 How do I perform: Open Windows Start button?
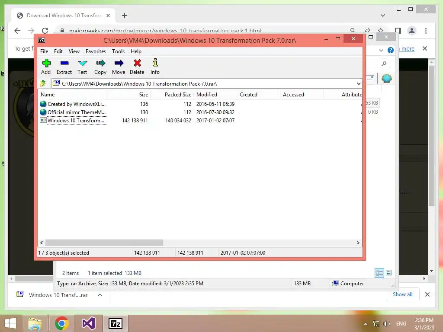click(10, 323)
